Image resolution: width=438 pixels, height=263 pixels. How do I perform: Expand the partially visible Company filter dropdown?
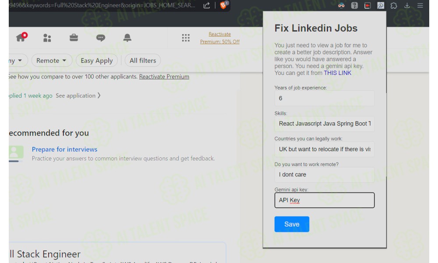point(18,60)
